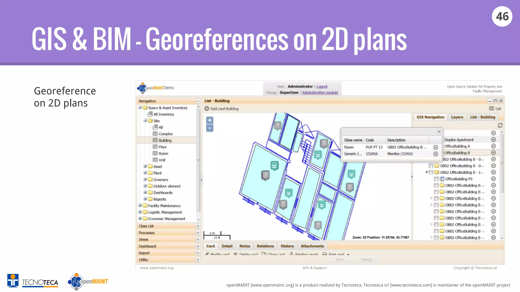Image resolution: width=520 pixels, height=292 pixels.
Task: Click the arrow beside OB02 OfficeBuilding B - 1...
Action: click(493, 172)
